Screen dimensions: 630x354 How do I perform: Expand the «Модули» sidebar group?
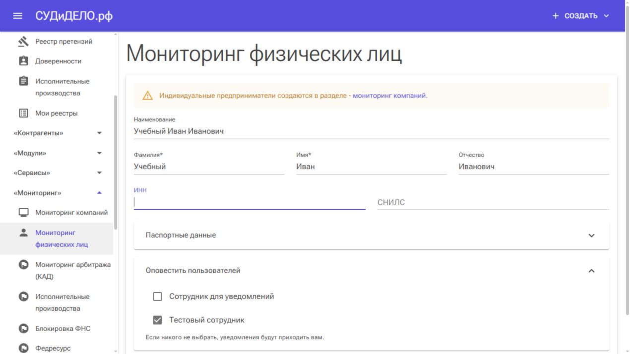coord(99,153)
